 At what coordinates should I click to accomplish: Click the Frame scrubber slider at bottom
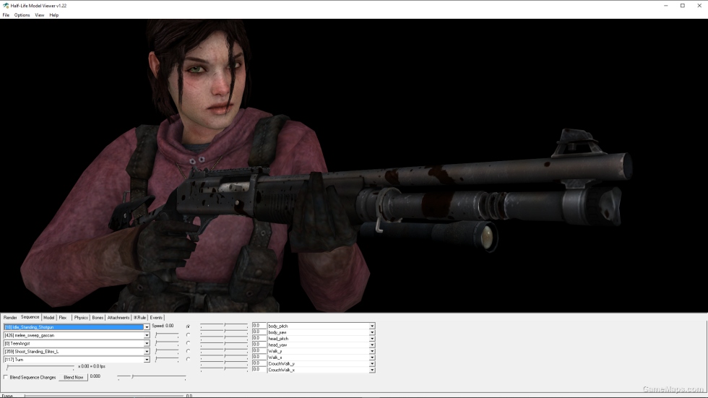click(x=104, y=396)
